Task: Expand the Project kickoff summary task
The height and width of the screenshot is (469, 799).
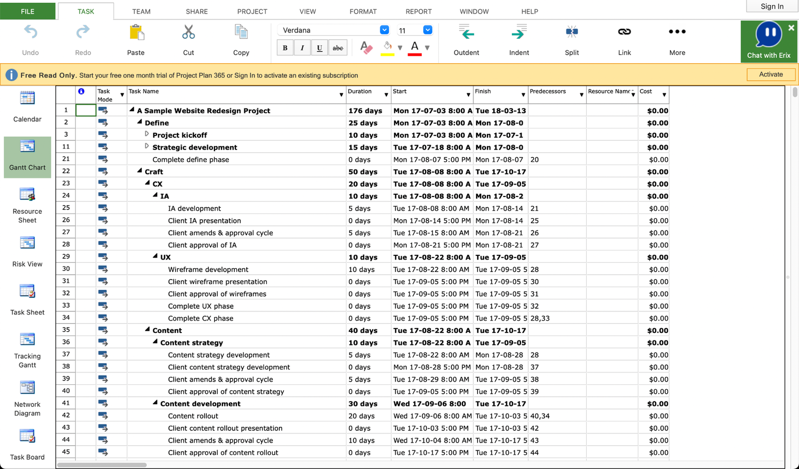Action: (x=147, y=134)
